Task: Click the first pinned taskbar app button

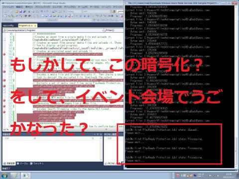Action: click(15, 176)
